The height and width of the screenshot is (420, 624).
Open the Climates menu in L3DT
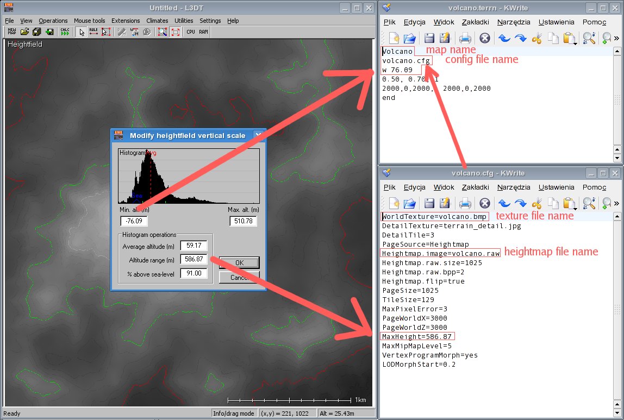click(x=157, y=21)
